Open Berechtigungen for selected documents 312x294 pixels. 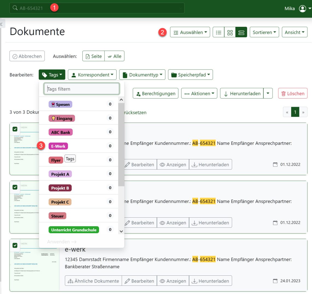155,93
